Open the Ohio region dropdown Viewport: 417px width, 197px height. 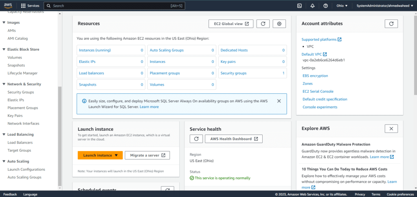pos(342,6)
